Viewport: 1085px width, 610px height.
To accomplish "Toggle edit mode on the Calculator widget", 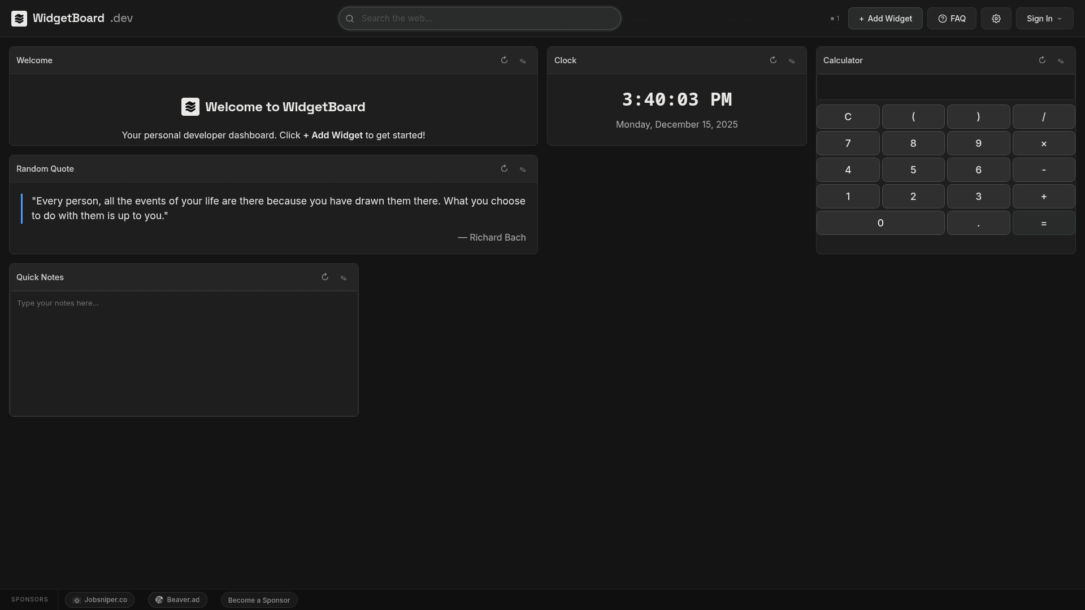I will (x=1061, y=60).
